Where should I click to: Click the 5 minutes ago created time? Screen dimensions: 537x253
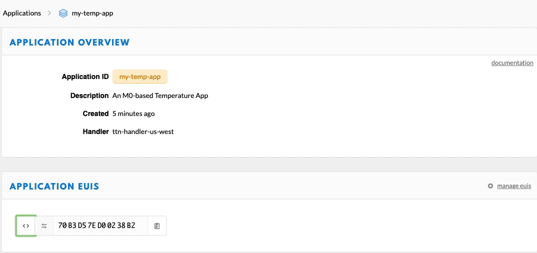point(133,114)
